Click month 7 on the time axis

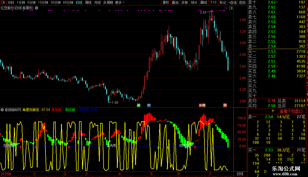[x=210, y=174]
